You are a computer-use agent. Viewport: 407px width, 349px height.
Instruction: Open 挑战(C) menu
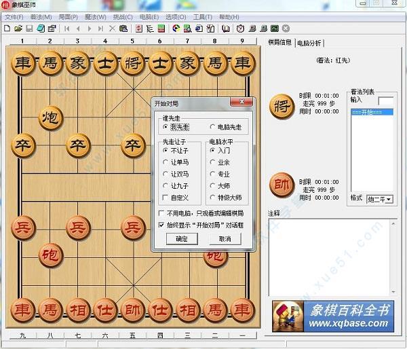(123, 17)
